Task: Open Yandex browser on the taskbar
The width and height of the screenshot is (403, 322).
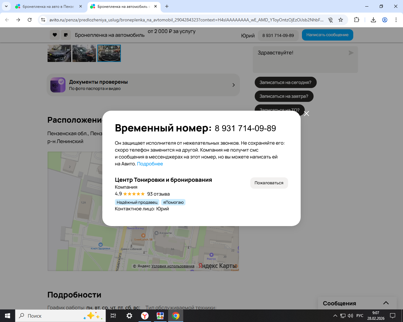Action: 145,316
